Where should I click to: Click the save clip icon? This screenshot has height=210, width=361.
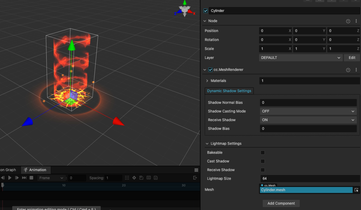pyautogui.click(x=141, y=178)
